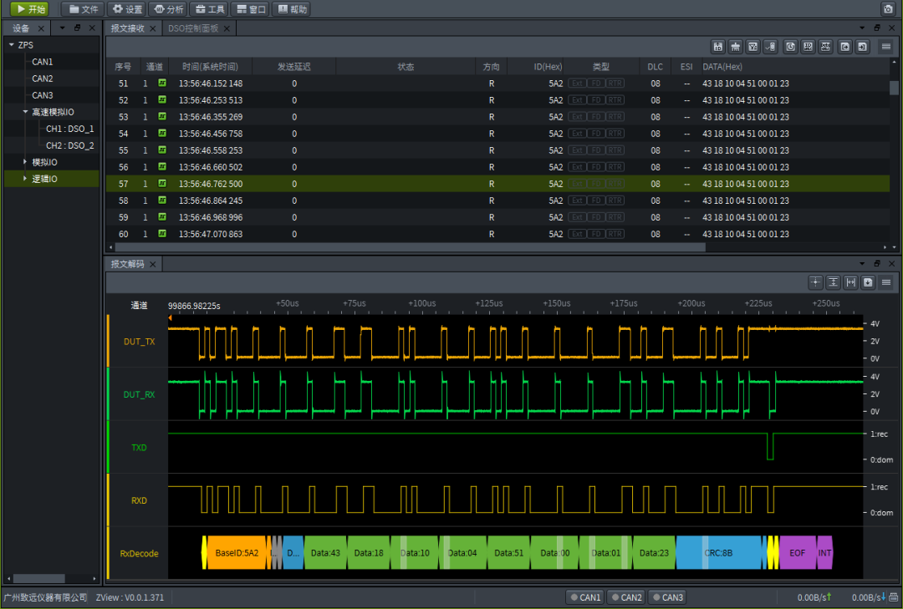This screenshot has width=903, height=609.
Task: Toggle the CAN1 status indicator in status bar
Action: pyautogui.click(x=585, y=597)
